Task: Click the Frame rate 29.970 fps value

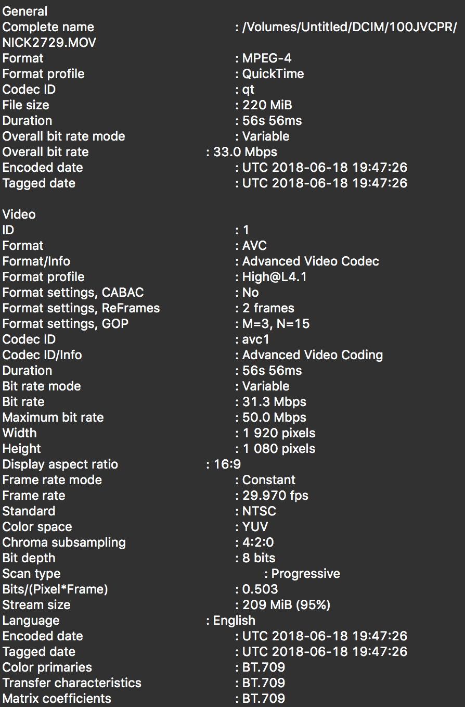Action: (275, 496)
